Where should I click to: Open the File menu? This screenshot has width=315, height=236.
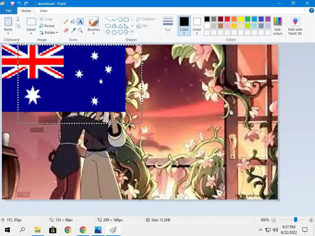click(8, 11)
